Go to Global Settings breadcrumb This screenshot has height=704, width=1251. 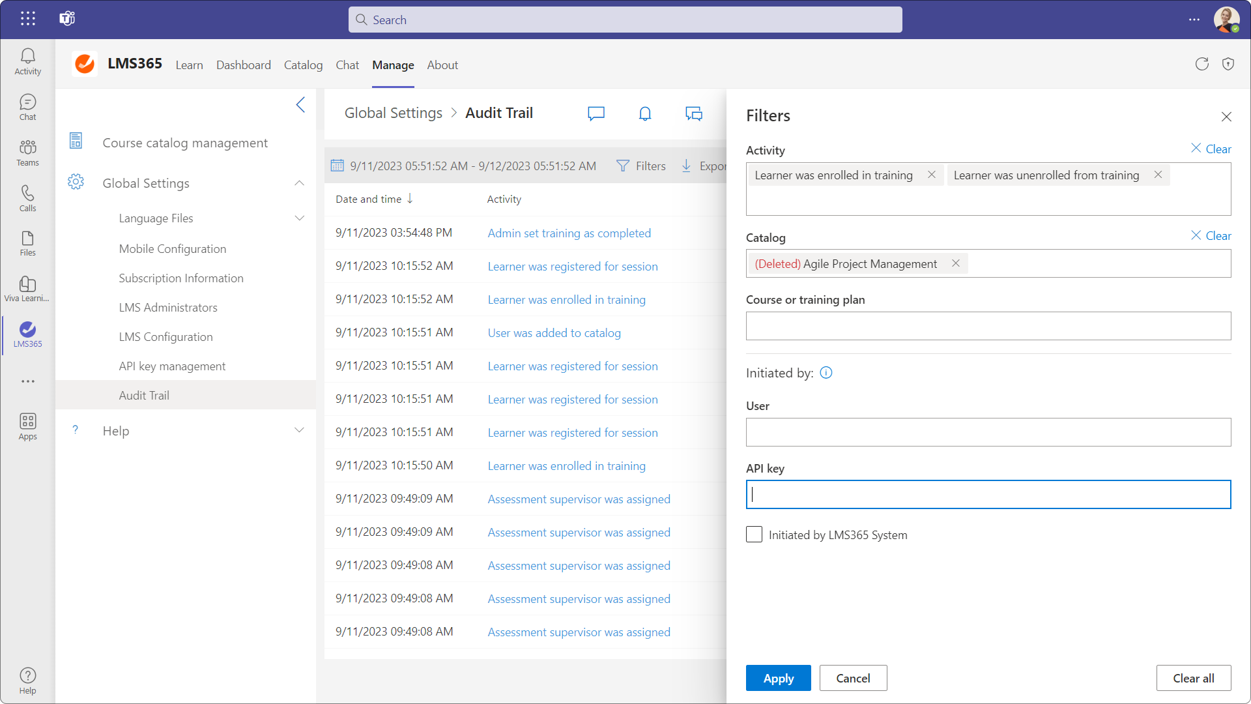tap(393, 113)
